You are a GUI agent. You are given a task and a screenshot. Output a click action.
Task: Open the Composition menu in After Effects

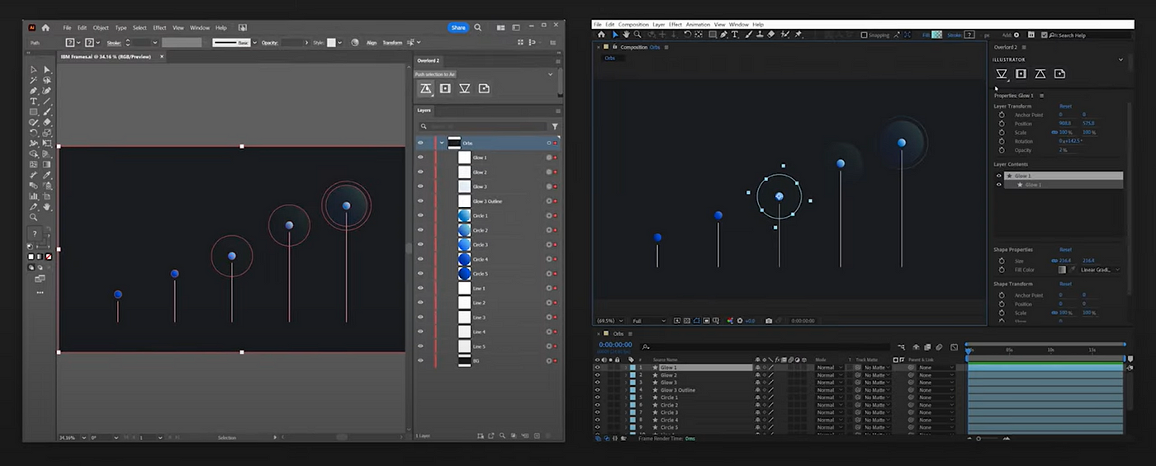pos(633,25)
